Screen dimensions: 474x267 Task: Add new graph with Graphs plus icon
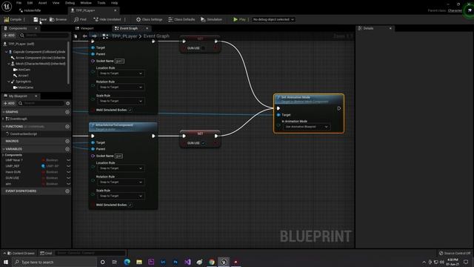[x=67, y=112]
